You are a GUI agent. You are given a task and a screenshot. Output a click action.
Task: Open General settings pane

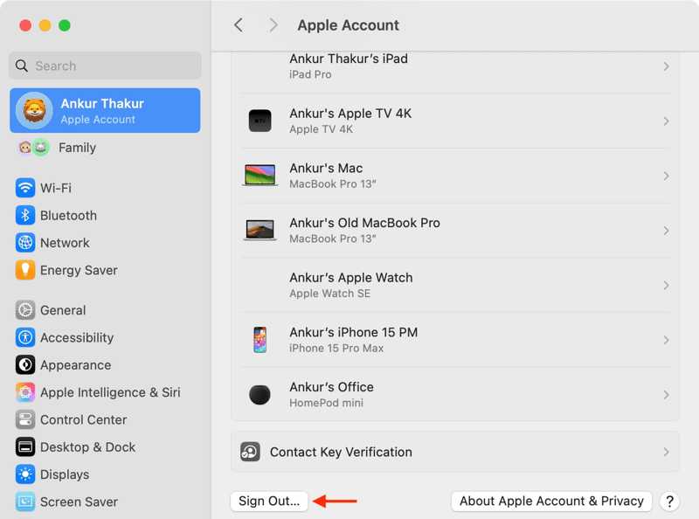105,310
